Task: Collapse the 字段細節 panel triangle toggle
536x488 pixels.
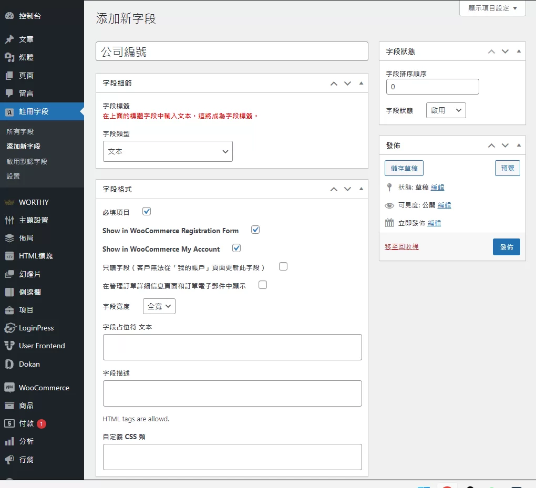Action: 362,83
